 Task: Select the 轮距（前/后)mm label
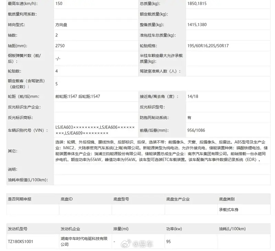click(23, 96)
